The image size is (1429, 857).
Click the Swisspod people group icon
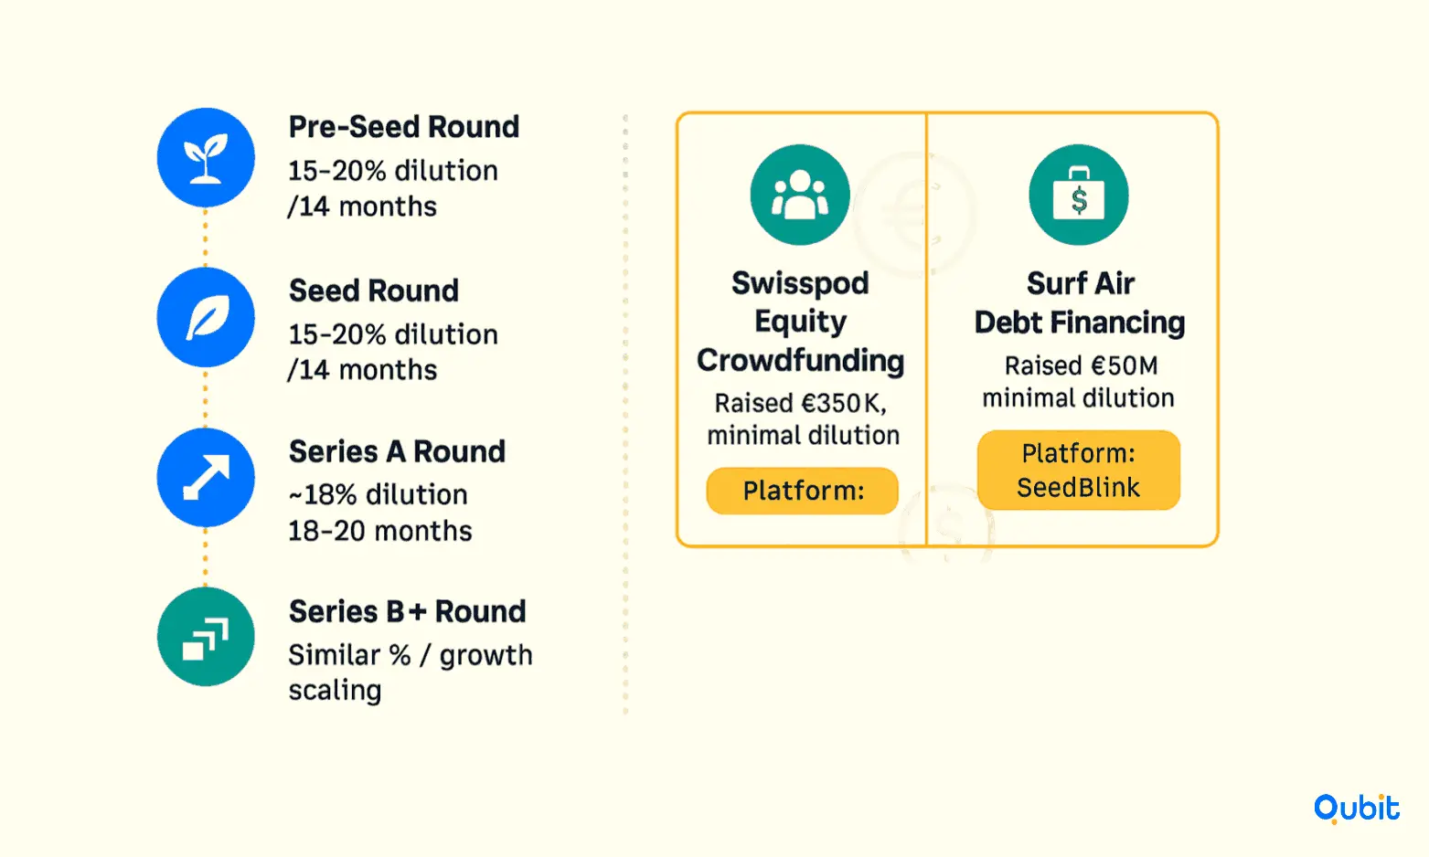click(x=800, y=195)
